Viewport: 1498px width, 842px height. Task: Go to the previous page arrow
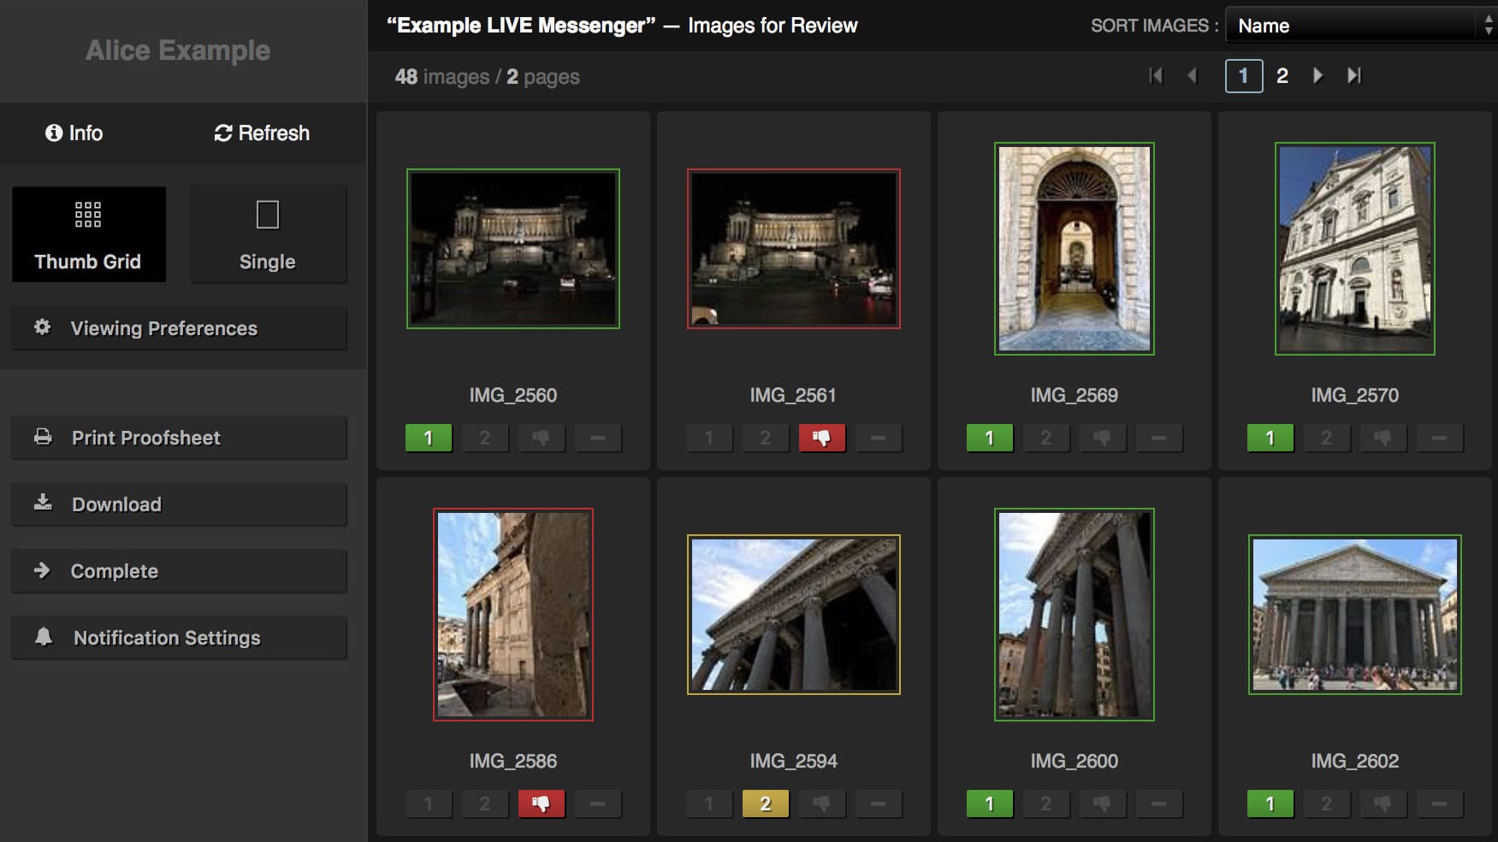click(x=1193, y=76)
